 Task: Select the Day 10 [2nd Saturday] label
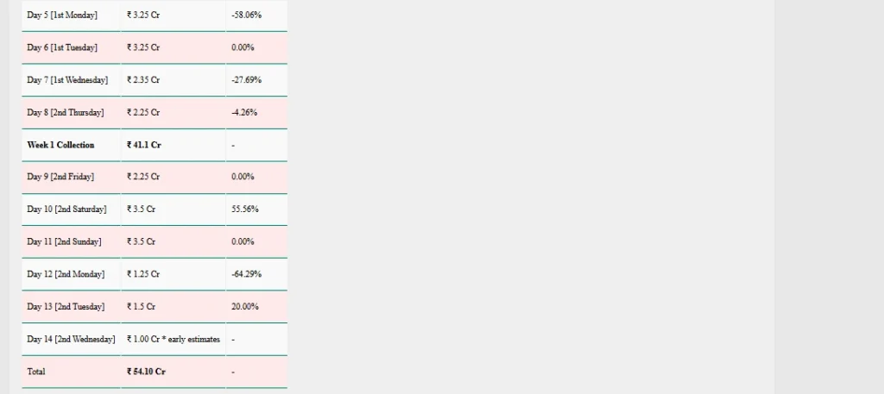pos(66,210)
